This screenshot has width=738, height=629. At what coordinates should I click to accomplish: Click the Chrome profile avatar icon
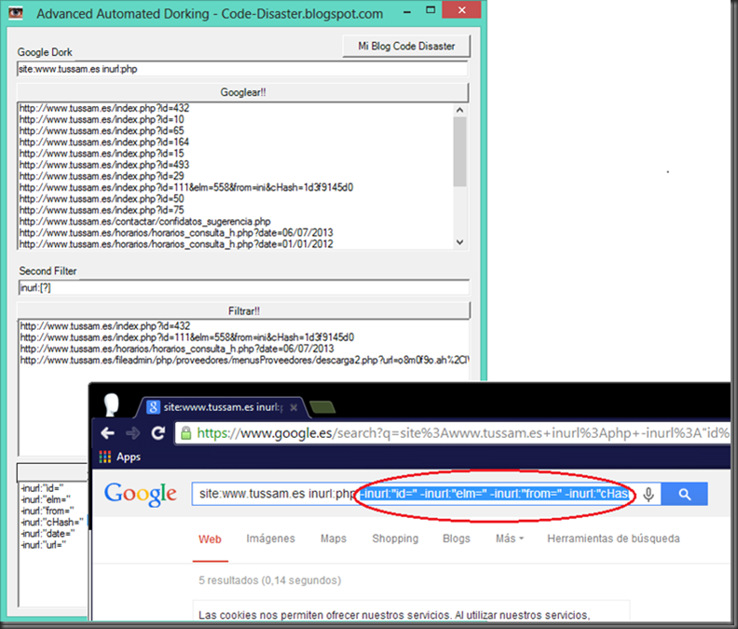tap(111, 404)
